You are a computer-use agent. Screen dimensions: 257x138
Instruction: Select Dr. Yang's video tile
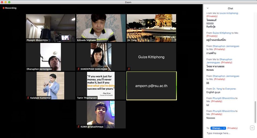coord(151,28)
